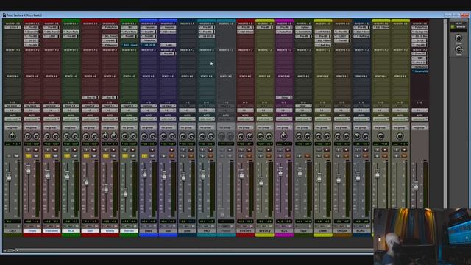Click the mixer window vertical scrollbar
This screenshot has width=471, height=265.
click(446, 114)
